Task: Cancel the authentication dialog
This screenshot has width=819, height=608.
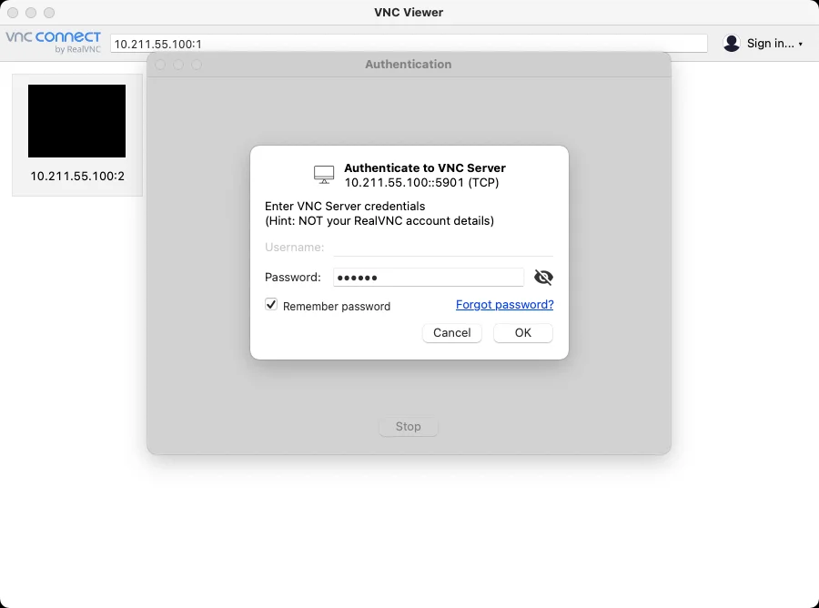Action: tap(451, 333)
